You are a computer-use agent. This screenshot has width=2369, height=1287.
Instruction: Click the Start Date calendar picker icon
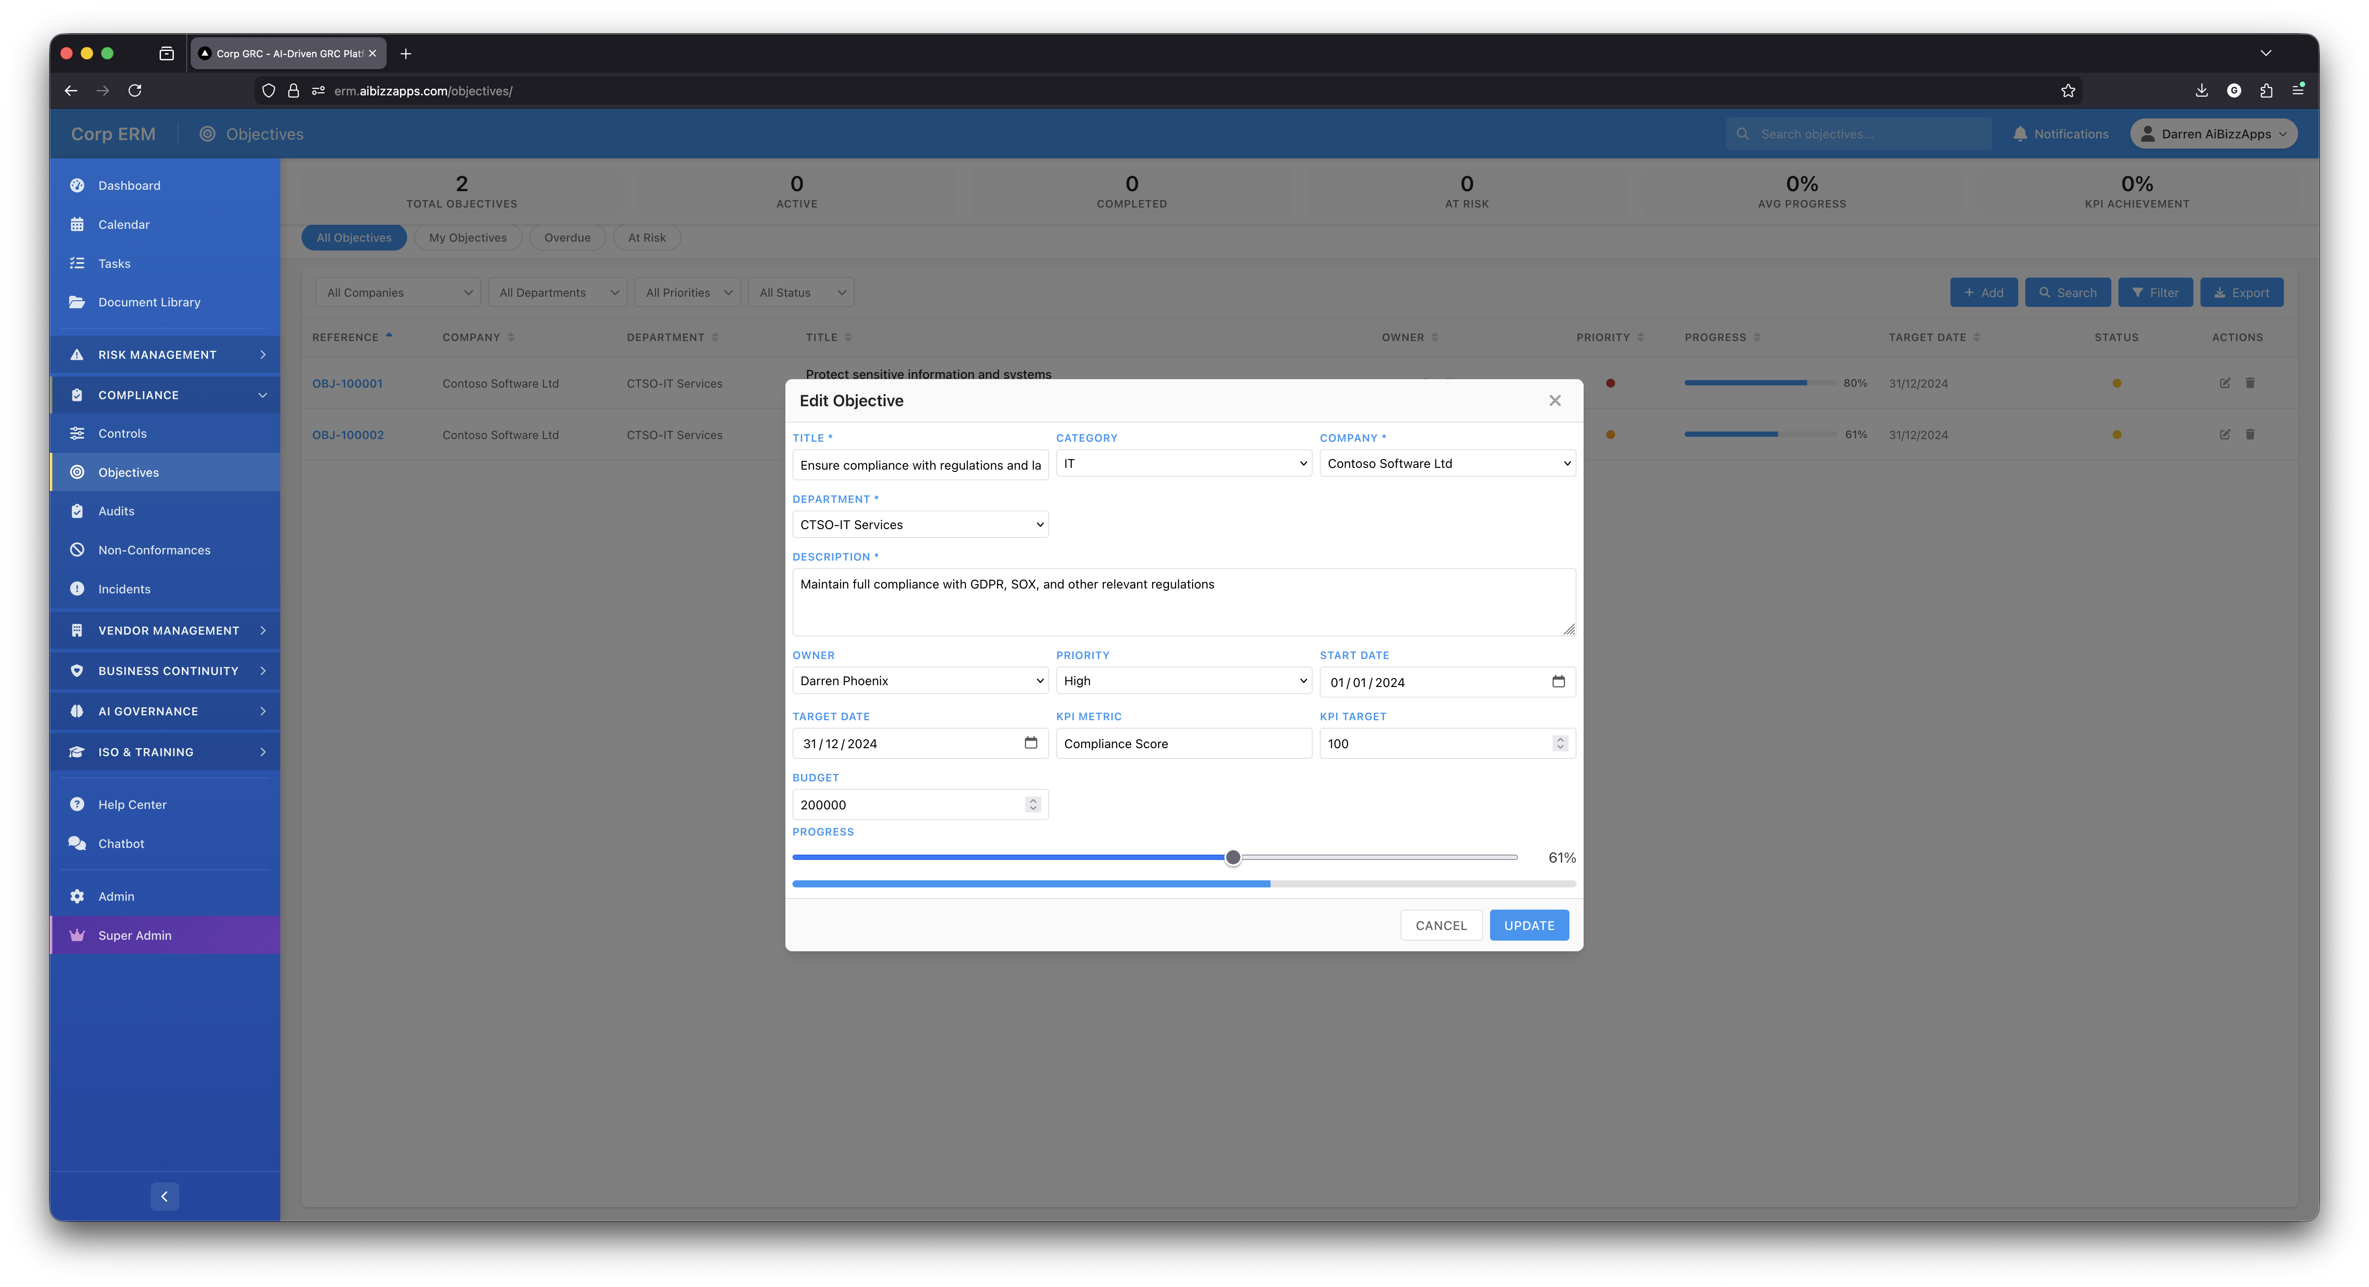coord(1558,682)
